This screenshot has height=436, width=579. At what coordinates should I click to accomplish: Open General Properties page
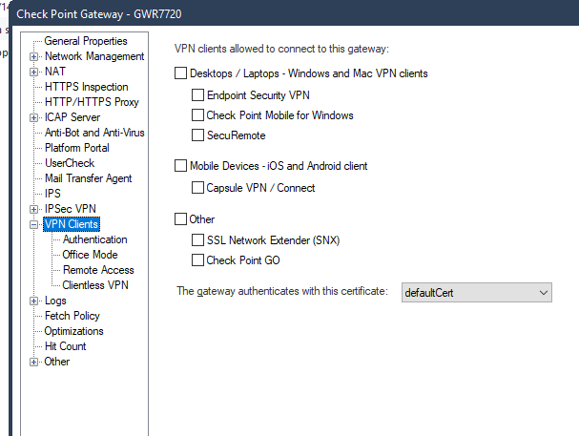(86, 41)
